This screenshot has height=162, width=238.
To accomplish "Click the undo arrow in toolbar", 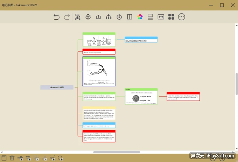I will pos(56,17).
